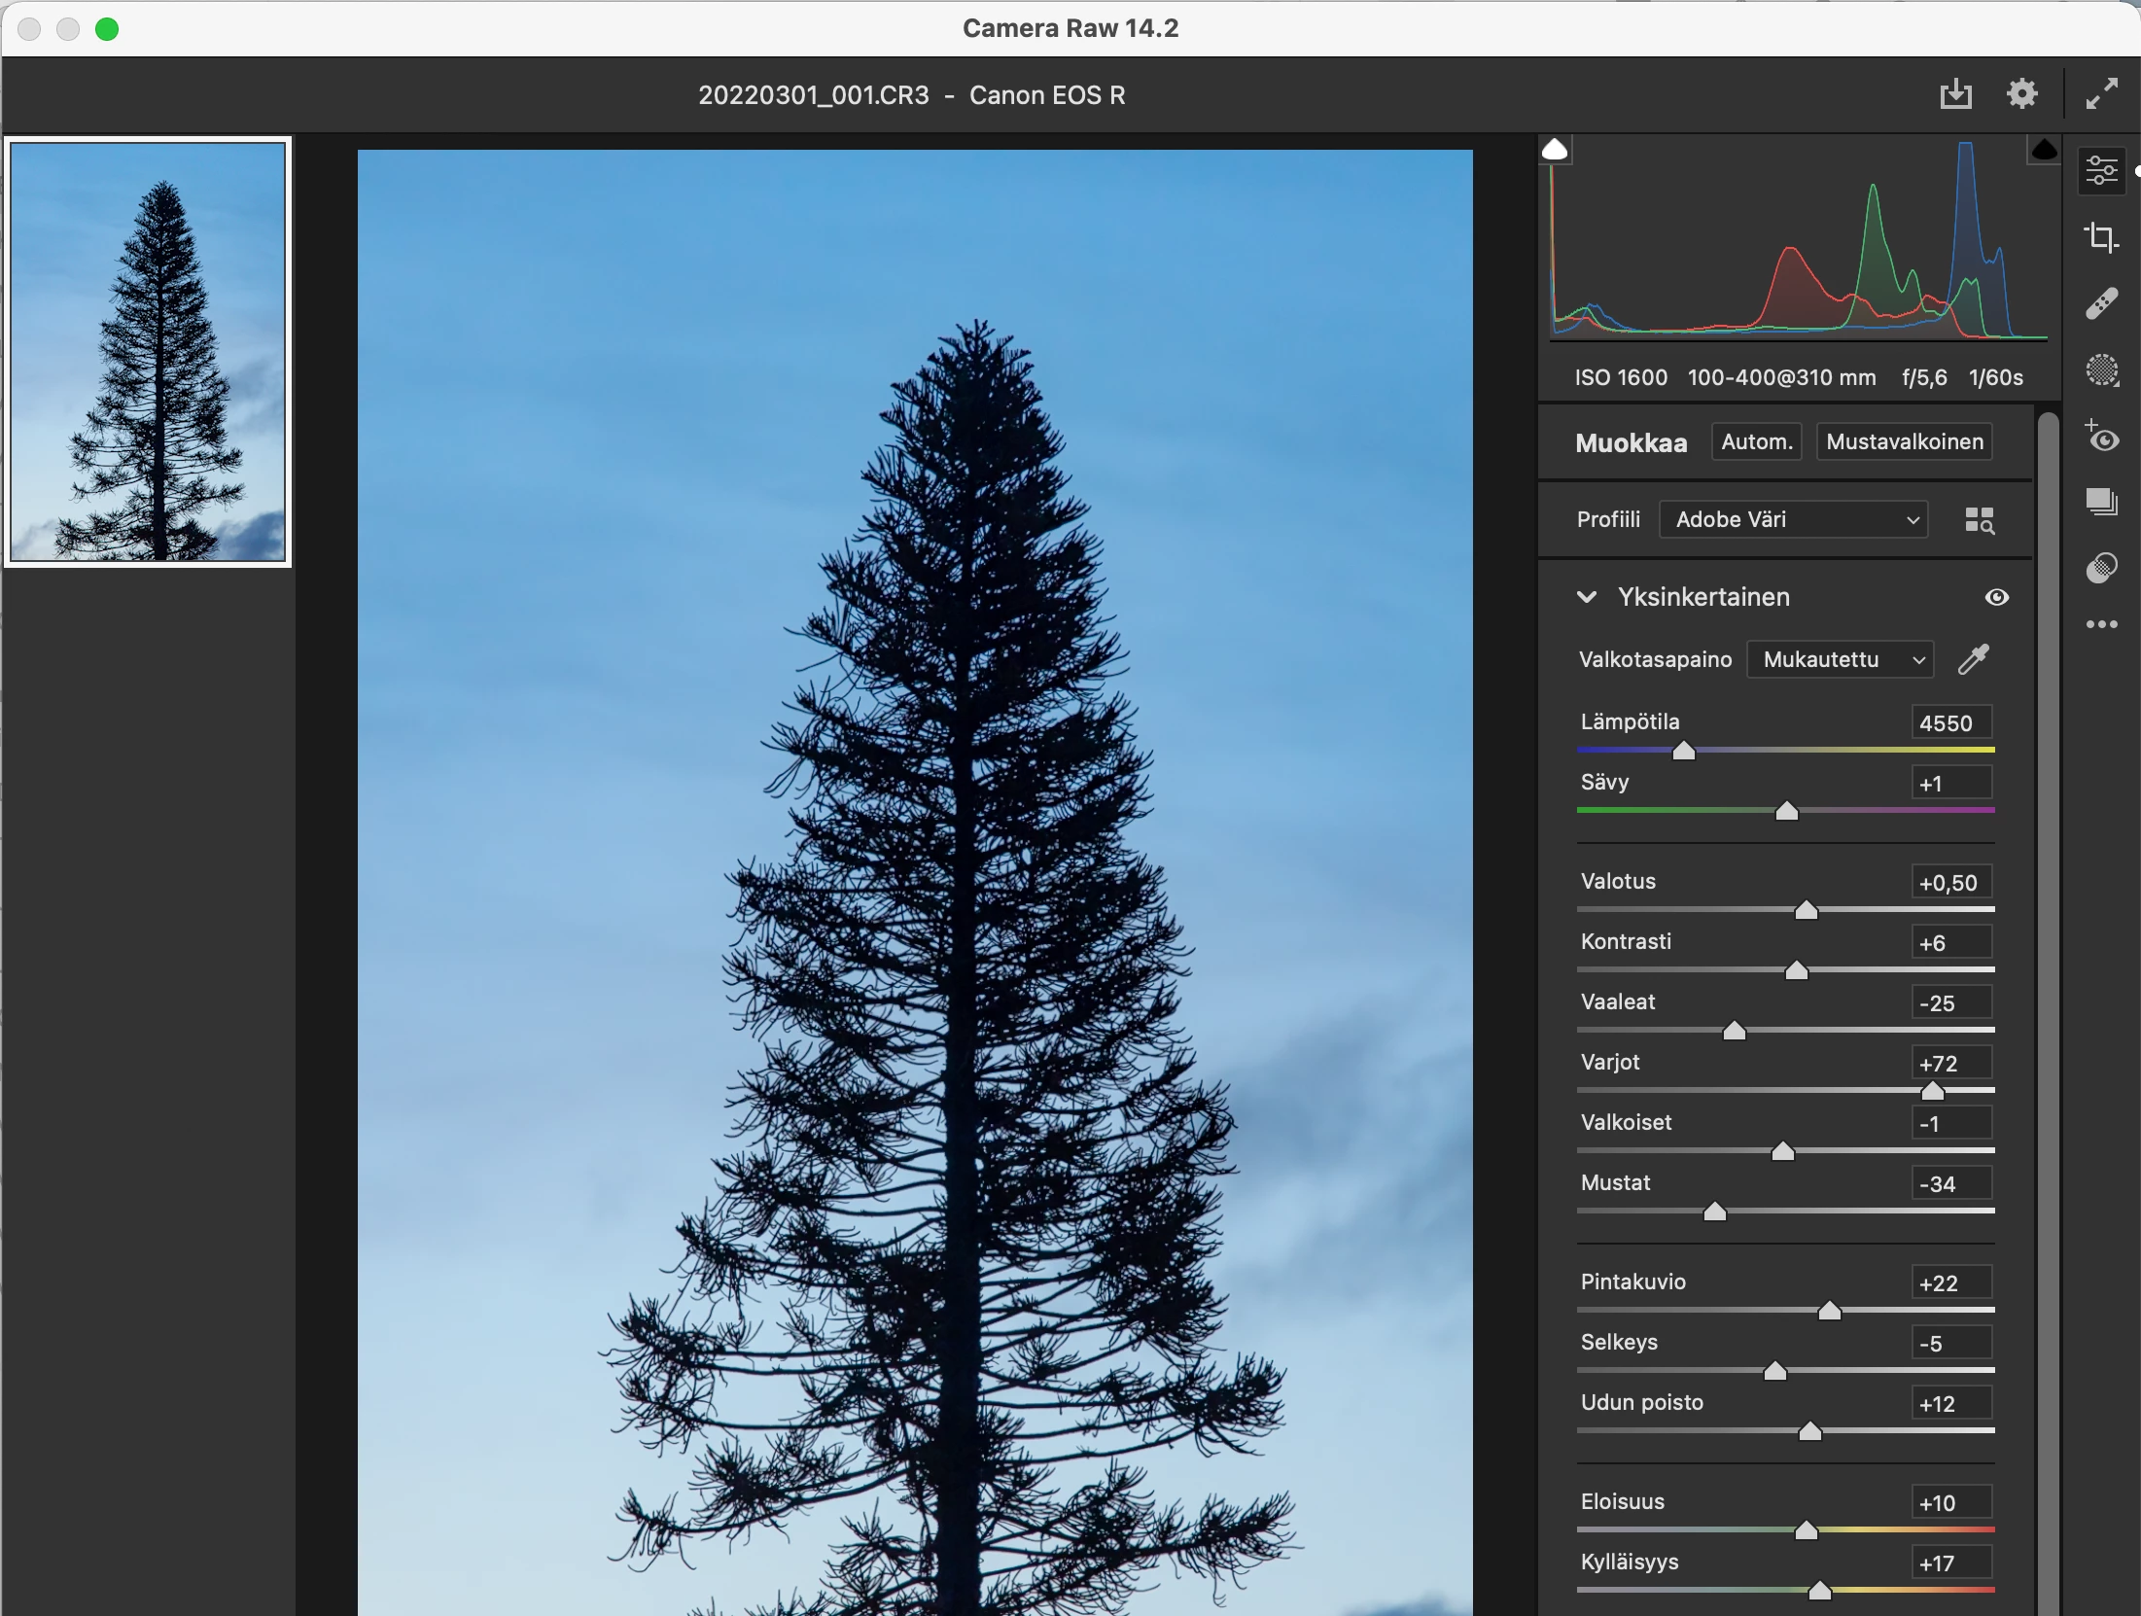Click the save image download icon
This screenshot has width=2141, height=1616.
[1955, 94]
